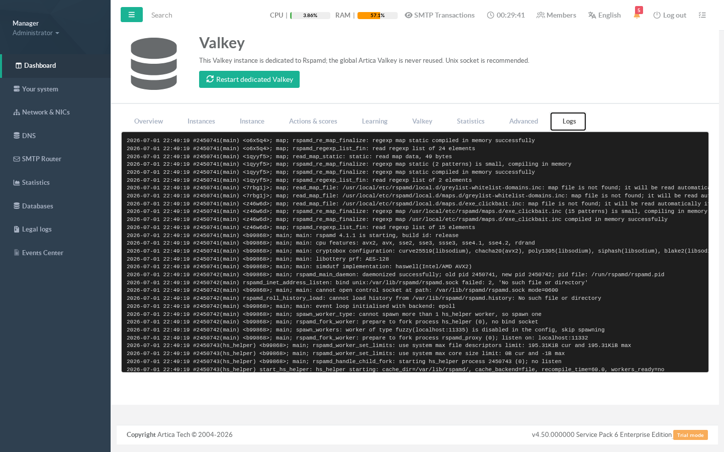The height and width of the screenshot is (452, 724).
Task: Click log line "simdutf implementation: haswell"
Action: click(299, 267)
